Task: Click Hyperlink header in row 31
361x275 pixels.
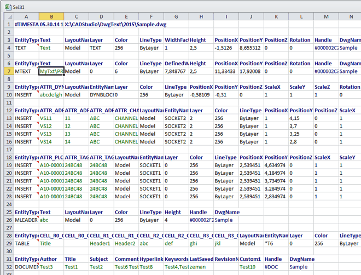Action: pos(152,259)
